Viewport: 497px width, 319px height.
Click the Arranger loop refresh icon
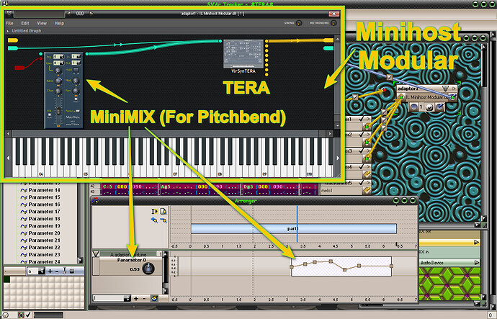click(154, 298)
